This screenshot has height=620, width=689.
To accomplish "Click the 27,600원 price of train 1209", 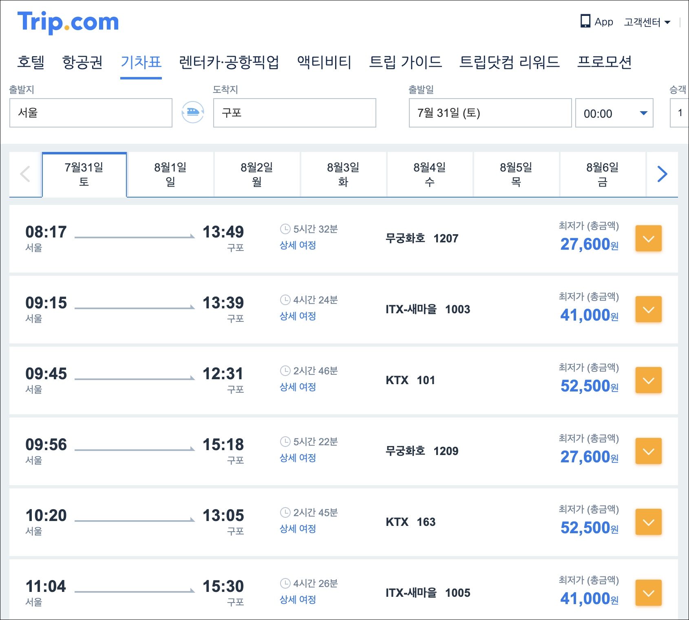I will click(x=590, y=457).
